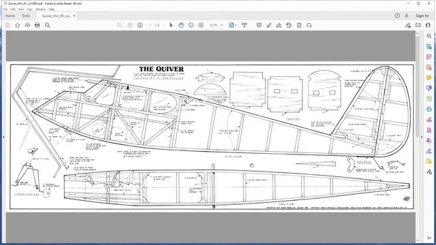Choose the arrow selection tool
The height and width of the screenshot is (245, 436).
coord(171,25)
